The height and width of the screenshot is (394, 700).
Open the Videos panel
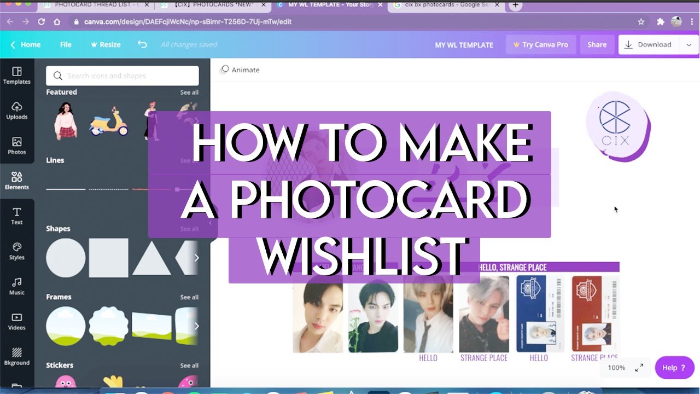point(17,321)
